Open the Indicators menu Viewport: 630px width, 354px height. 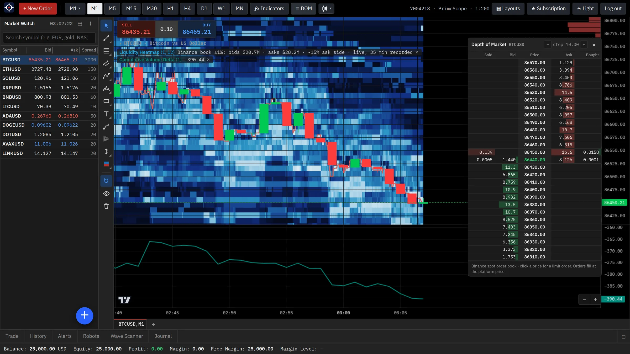click(x=269, y=8)
